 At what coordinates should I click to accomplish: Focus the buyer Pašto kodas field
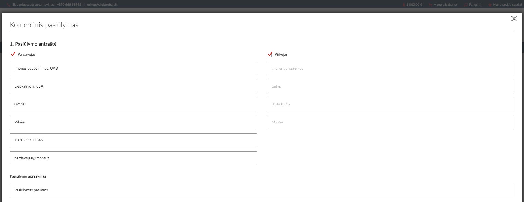390,104
